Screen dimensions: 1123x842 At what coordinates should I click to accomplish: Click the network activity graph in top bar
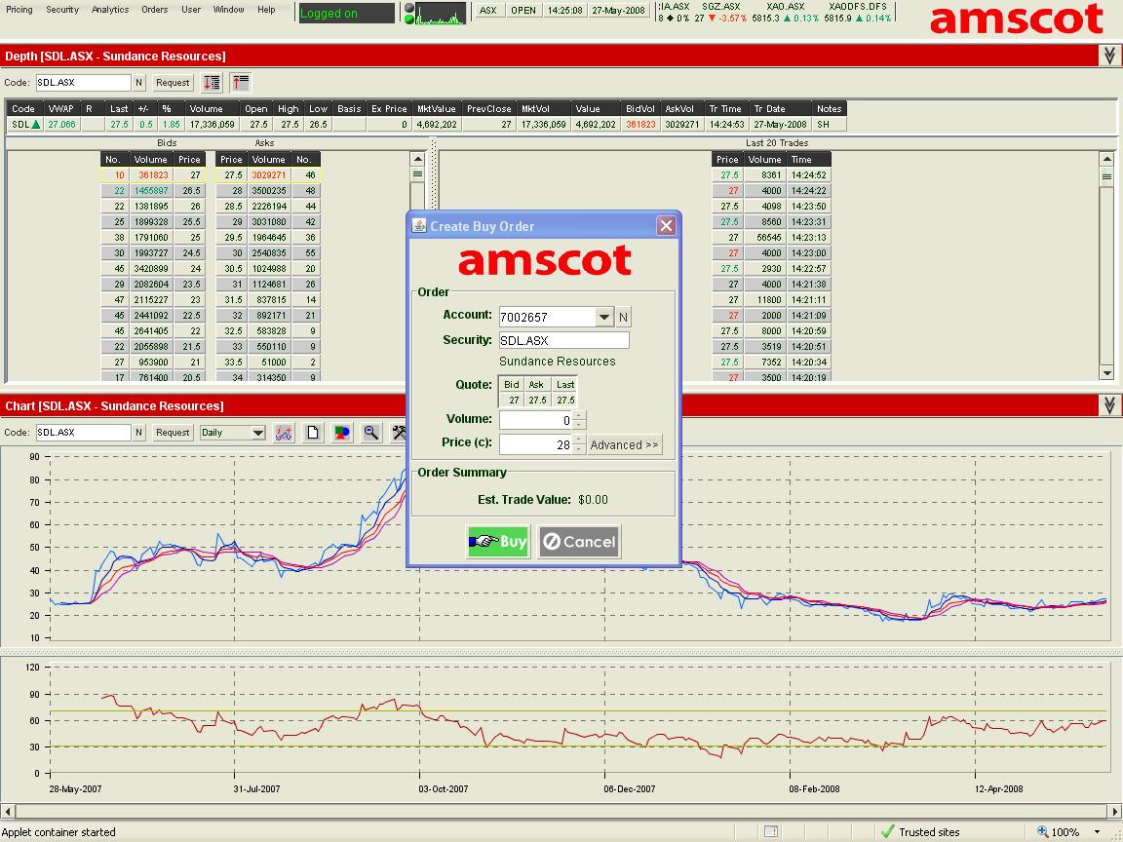tap(441, 14)
